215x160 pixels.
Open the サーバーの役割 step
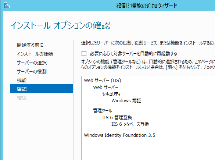32,71
